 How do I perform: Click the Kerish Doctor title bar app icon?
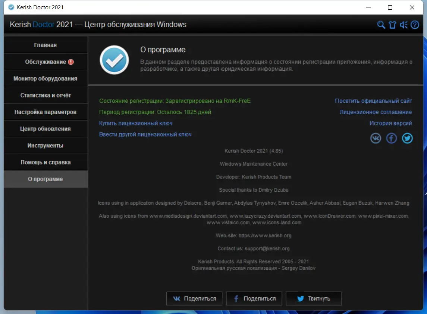[x=11, y=7]
